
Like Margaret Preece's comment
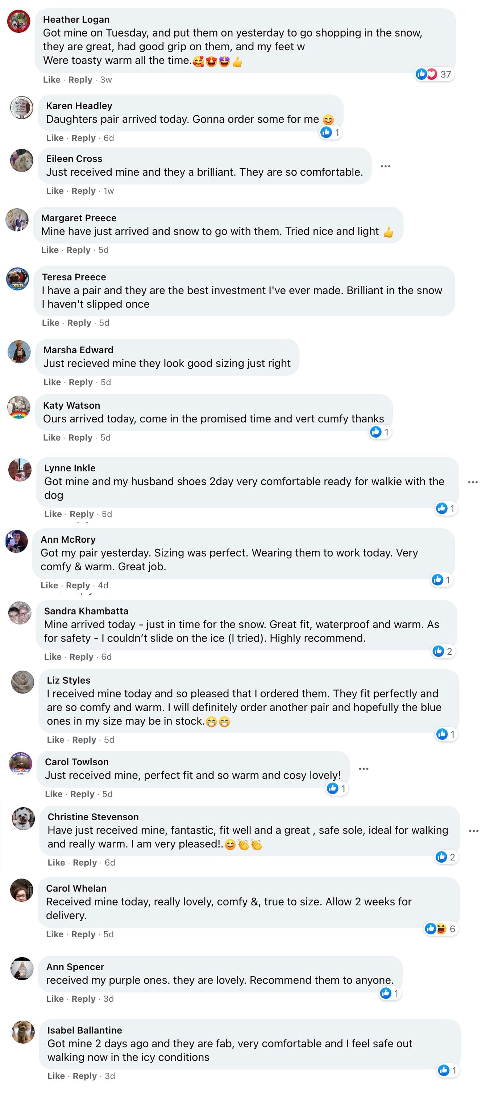tap(49, 250)
